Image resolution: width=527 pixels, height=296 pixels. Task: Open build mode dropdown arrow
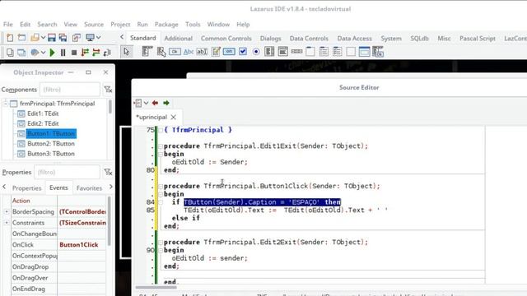pos(43,53)
